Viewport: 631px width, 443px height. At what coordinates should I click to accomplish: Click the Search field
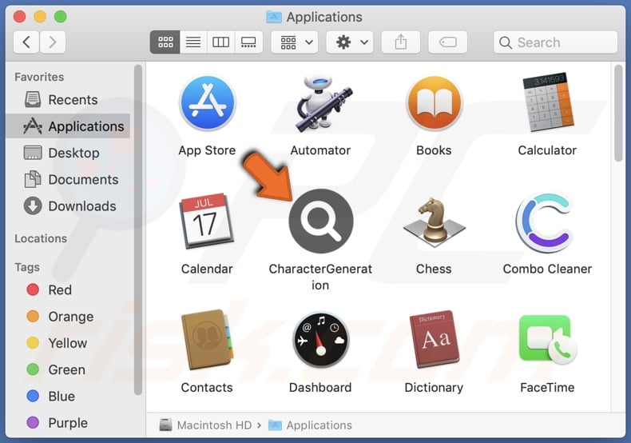click(x=555, y=42)
